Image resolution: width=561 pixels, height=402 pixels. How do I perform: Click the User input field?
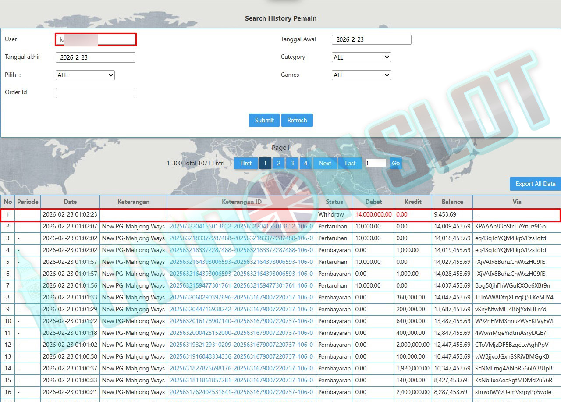tap(96, 39)
